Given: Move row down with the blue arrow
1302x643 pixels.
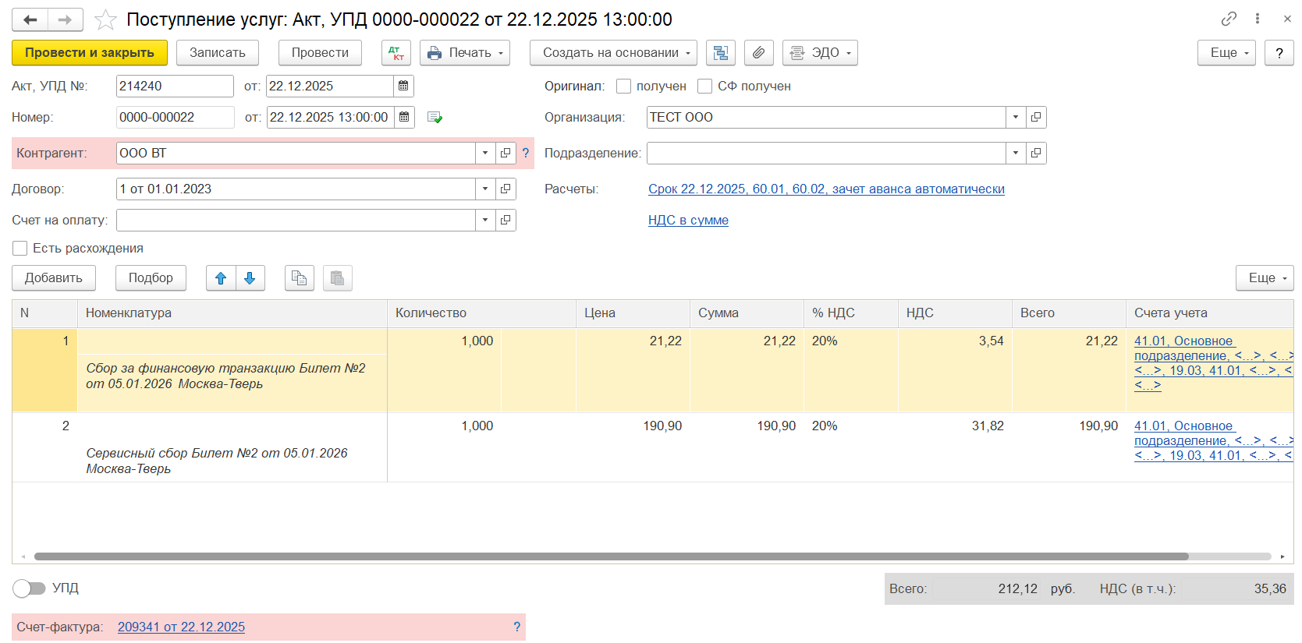Looking at the screenshot, I should coord(250,278).
